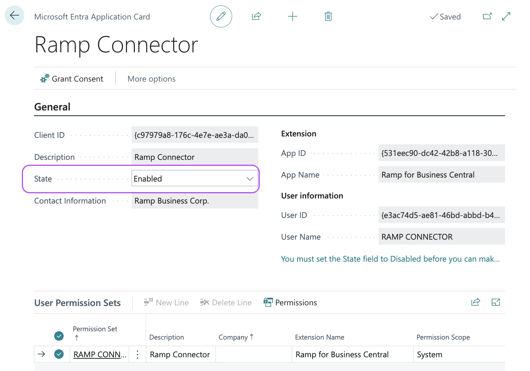
Task: Click the row arrow indicator for RAMP CONN
Action: point(42,354)
